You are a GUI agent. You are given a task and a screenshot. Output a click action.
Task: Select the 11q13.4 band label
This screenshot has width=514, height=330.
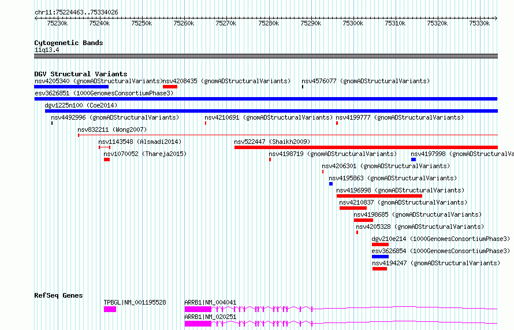(x=47, y=50)
